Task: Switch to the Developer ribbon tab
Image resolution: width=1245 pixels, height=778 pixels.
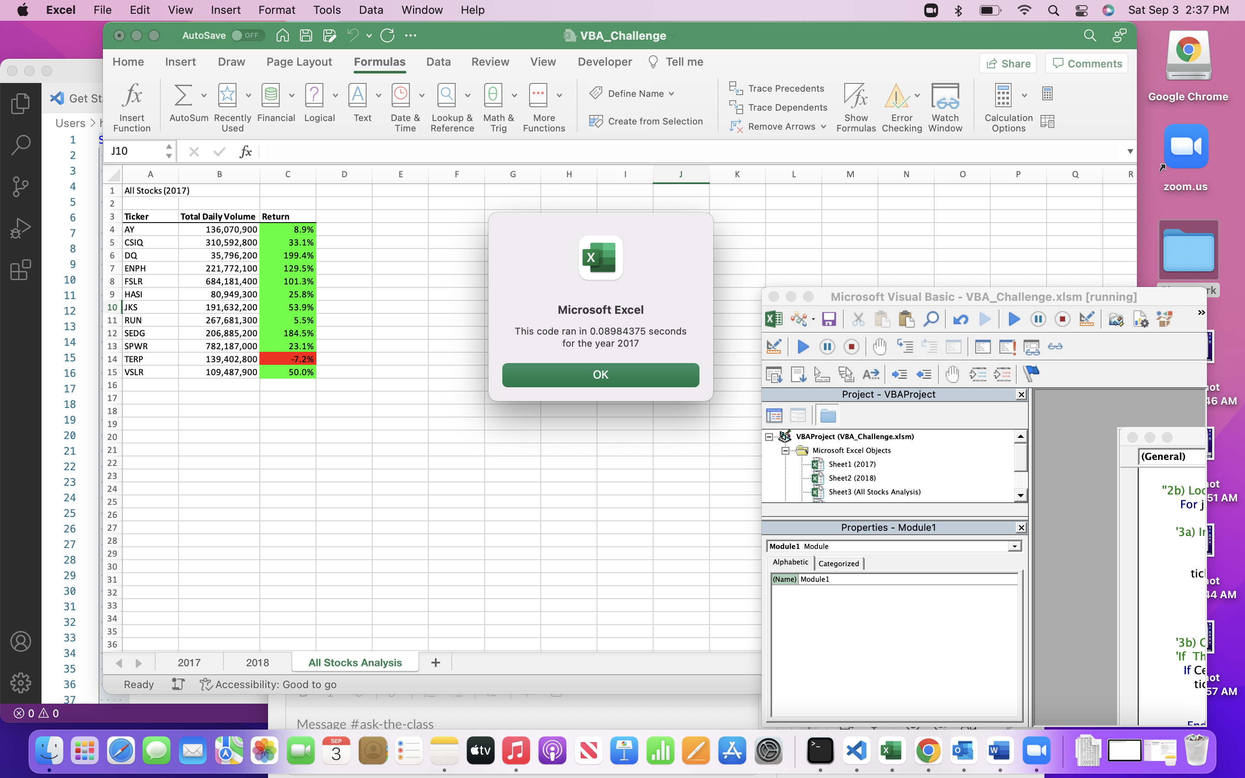Action: click(x=604, y=62)
